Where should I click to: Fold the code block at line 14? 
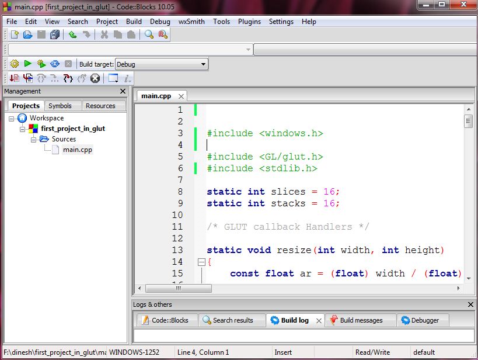[x=201, y=262]
